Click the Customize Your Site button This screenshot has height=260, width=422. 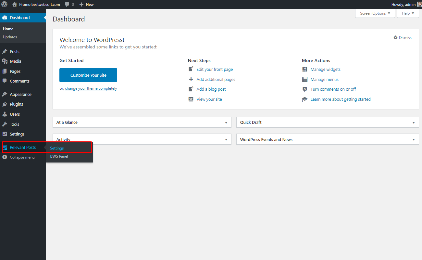[x=88, y=75]
